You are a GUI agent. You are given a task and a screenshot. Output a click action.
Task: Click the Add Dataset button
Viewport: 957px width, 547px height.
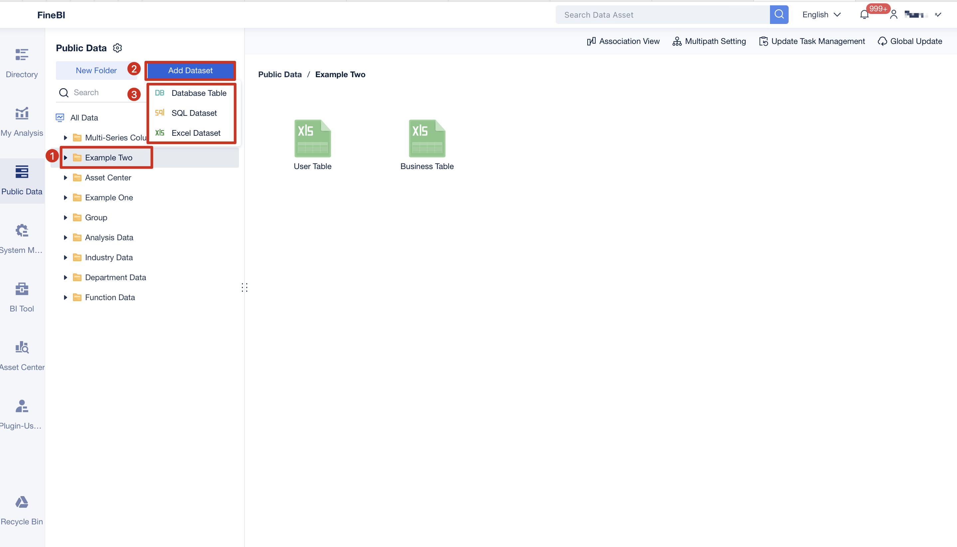[190, 70]
